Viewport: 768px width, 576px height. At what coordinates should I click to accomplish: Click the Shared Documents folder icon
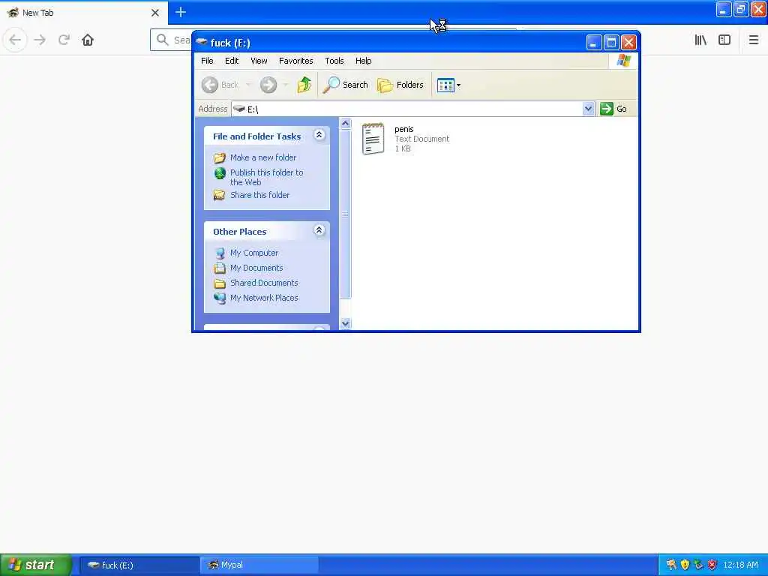pyautogui.click(x=220, y=283)
